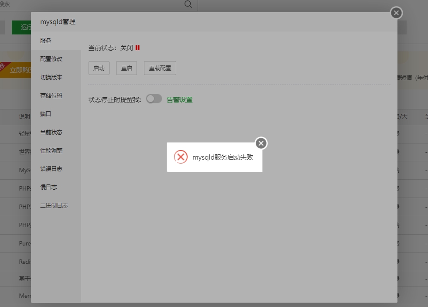The width and height of the screenshot is (428, 307).
Task: Open the 配置修改 tab
Action: [56, 59]
